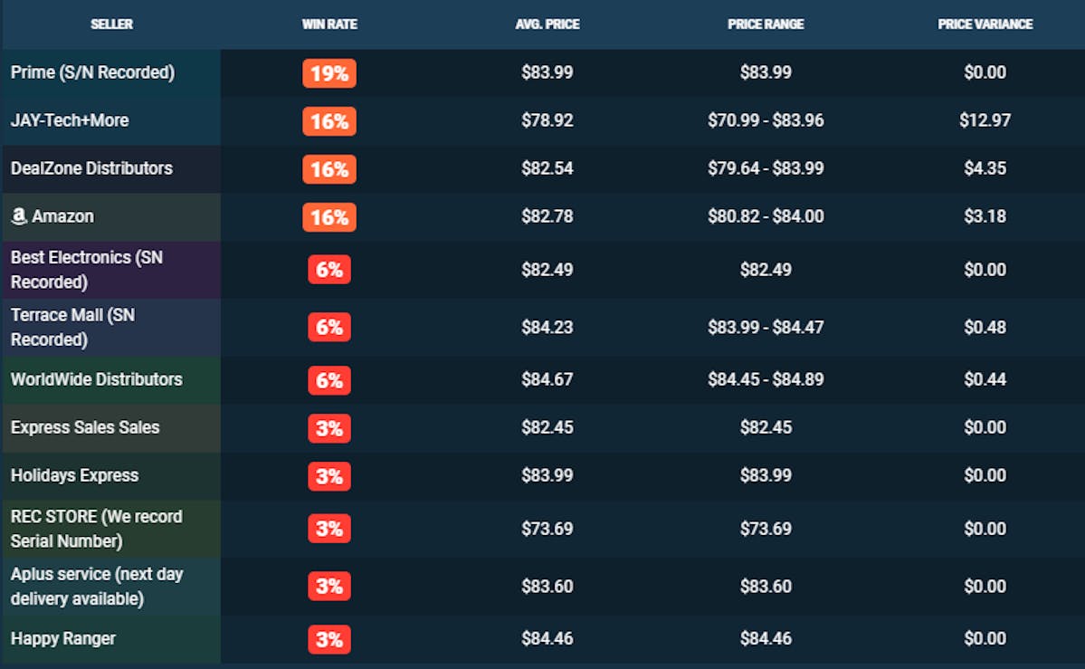
Task: Click Terrace Mall's 6% win rate badge
Action: [x=329, y=327]
